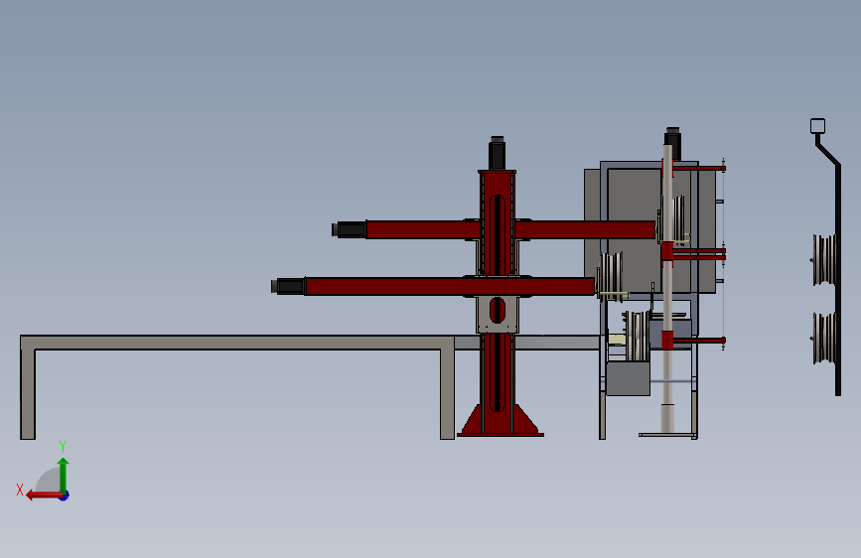Select the black motor on the lower arm end
Image resolution: width=861 pixels, height=558 pixels.
288,286
